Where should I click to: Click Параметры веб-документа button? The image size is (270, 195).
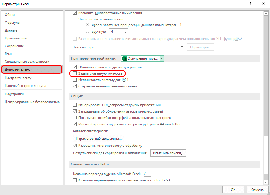pyautogui.click(x=99, y=139)
